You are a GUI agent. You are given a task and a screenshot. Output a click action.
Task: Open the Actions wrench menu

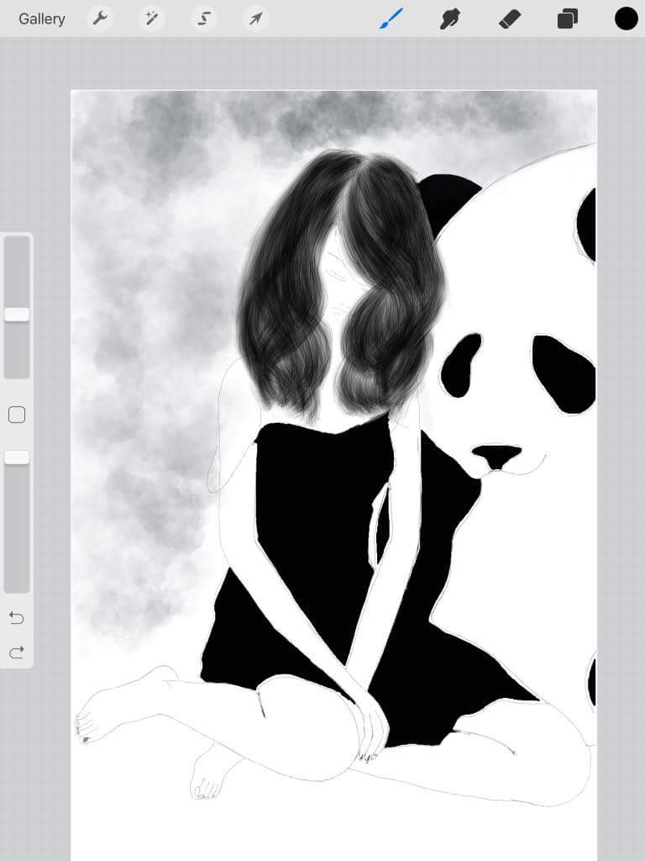(100, 18)
